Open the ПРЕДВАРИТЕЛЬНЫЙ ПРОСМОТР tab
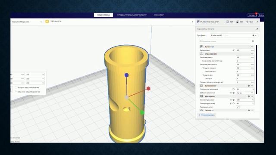 point(132,15)
